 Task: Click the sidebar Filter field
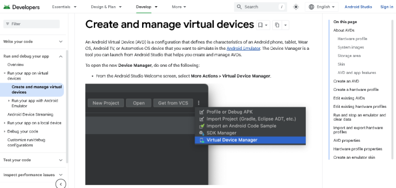(x=32, y=24)
